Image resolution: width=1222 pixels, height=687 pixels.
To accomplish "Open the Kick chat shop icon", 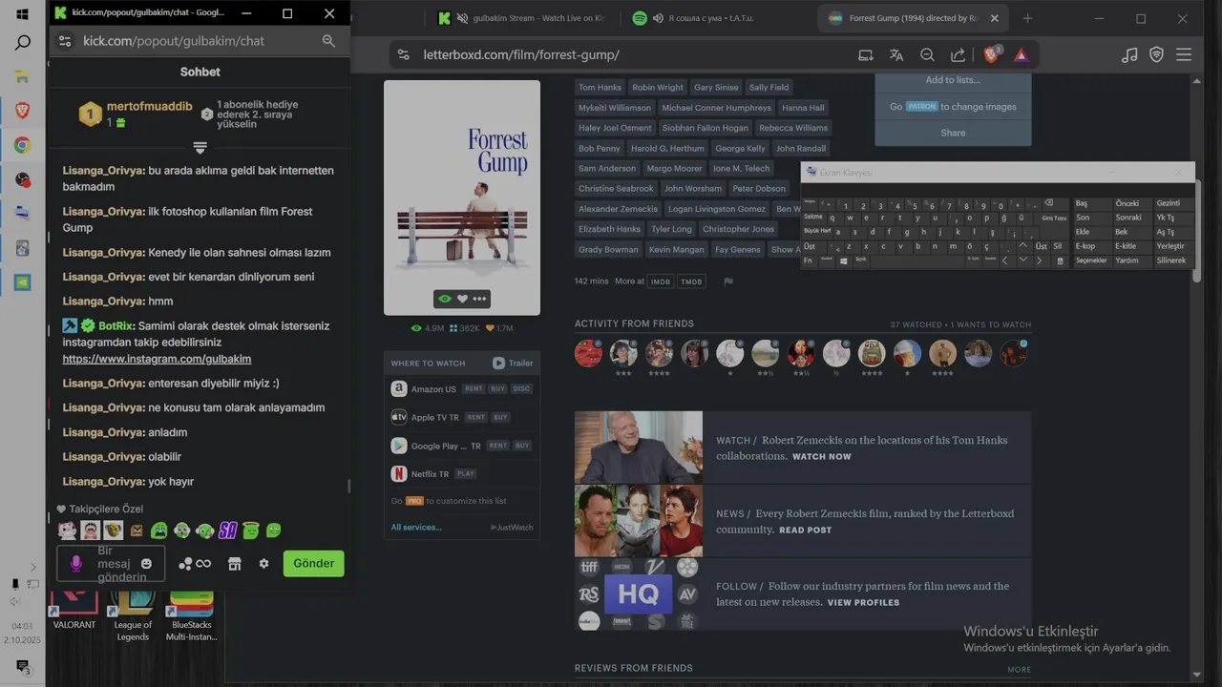I will (x=235, y=564).
